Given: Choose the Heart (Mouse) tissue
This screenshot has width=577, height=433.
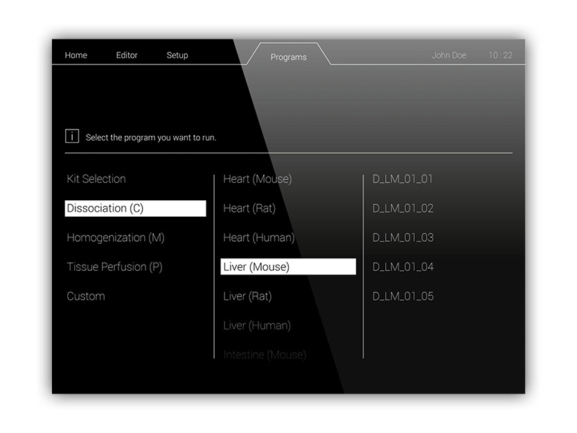Looking at the screenshot, I should click(257, 179).
